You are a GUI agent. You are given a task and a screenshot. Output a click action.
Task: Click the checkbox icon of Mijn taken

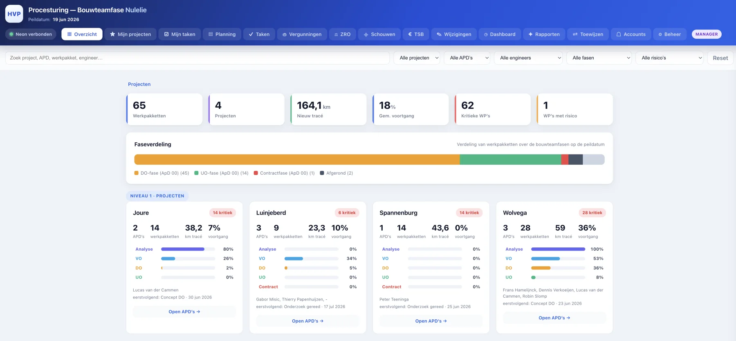166,34
